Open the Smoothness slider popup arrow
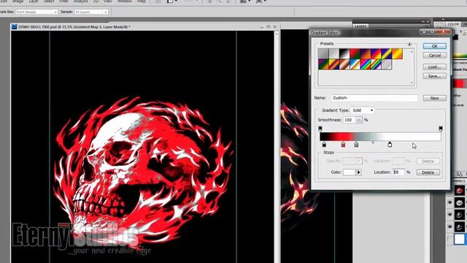 coord(359,120)
